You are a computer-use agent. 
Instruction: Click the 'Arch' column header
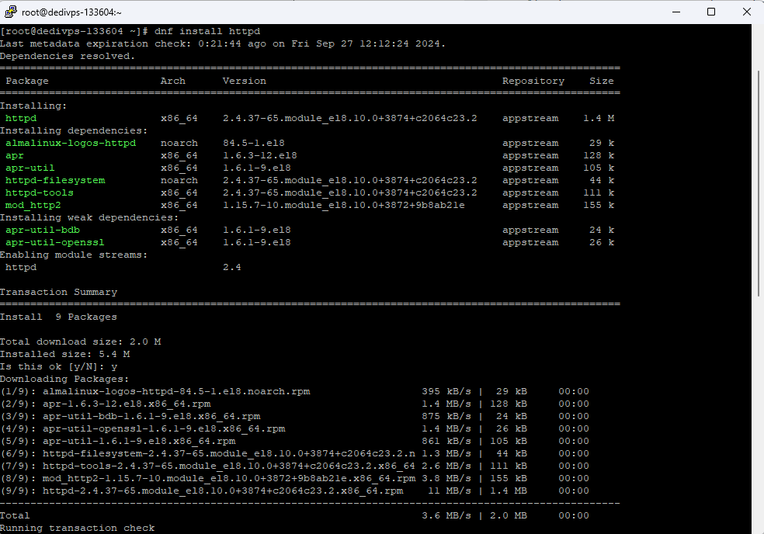(173, 81)
